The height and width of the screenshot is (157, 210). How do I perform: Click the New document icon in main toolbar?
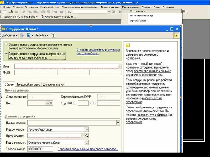[5, 12]
